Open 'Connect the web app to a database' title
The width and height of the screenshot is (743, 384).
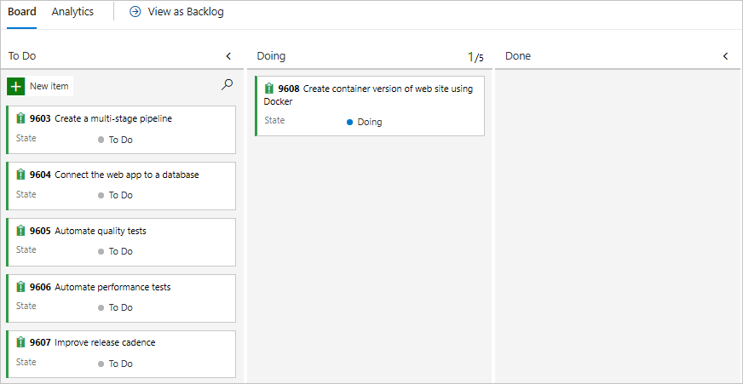pos(126,175)
